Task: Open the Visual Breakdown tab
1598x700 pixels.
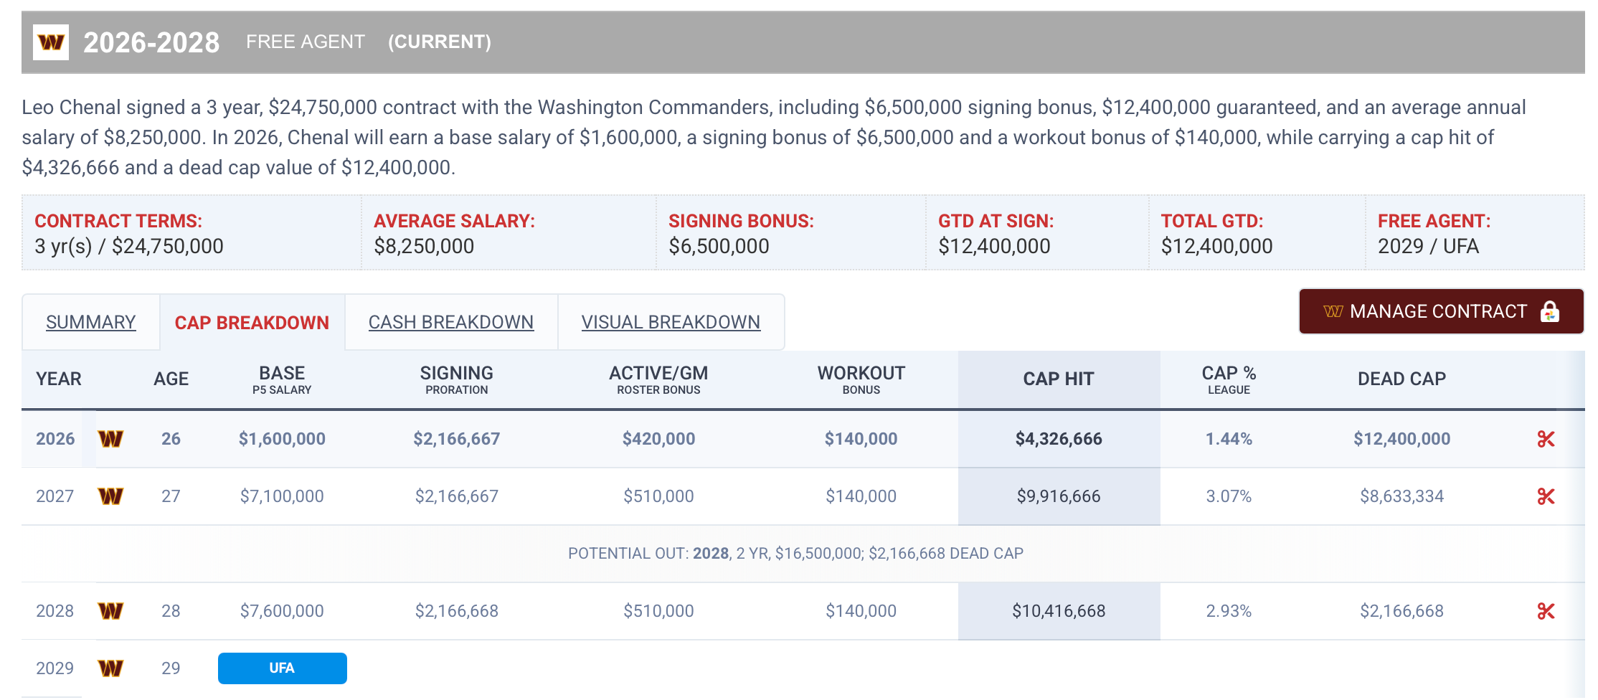Action: [671, 323]
